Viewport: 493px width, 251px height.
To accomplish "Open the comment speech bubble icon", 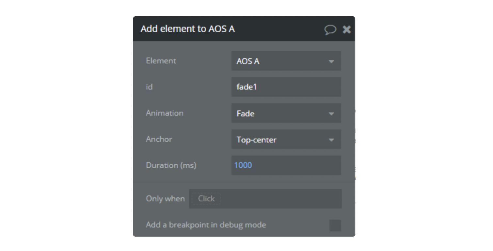I will tap(330, 30).
